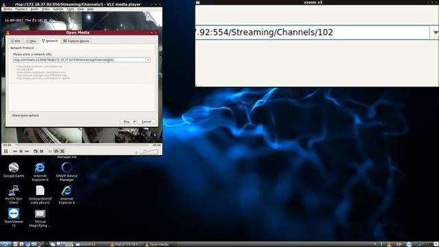
Task: Pause playback in VLC player
Action: 6,151
